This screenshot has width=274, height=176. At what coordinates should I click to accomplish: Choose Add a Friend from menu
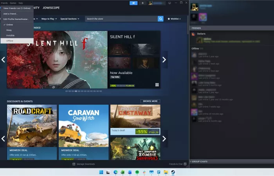click(x=11, y=14)
